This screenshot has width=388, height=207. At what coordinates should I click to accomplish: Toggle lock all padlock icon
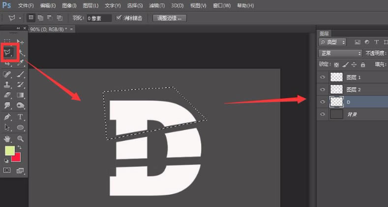pyautogui.click(x=363, y=65)
